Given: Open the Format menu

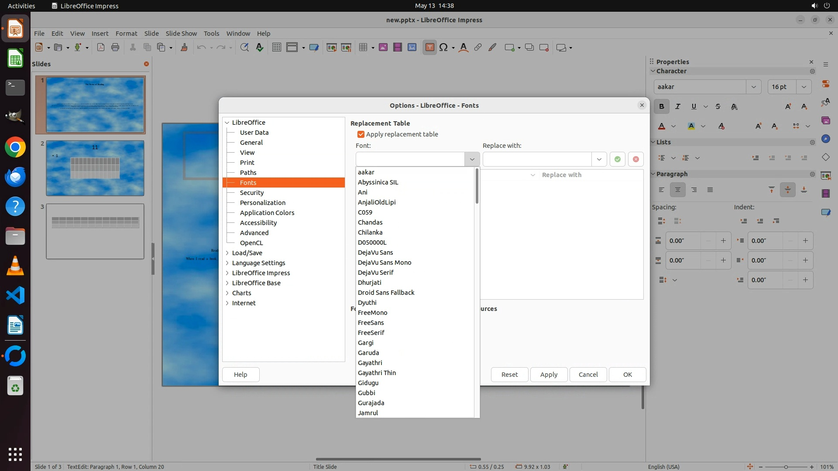Looking at the screenshot, I should coord(126,34).
